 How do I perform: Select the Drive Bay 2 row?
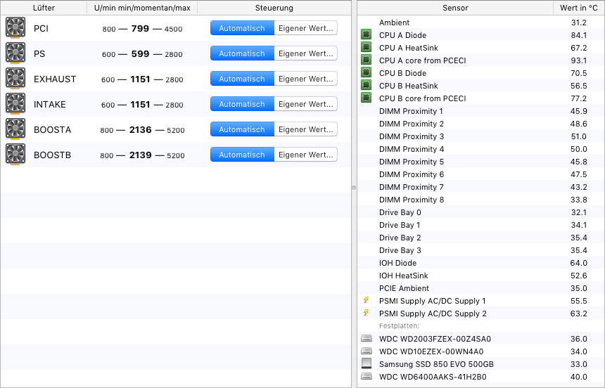(481, 238)
